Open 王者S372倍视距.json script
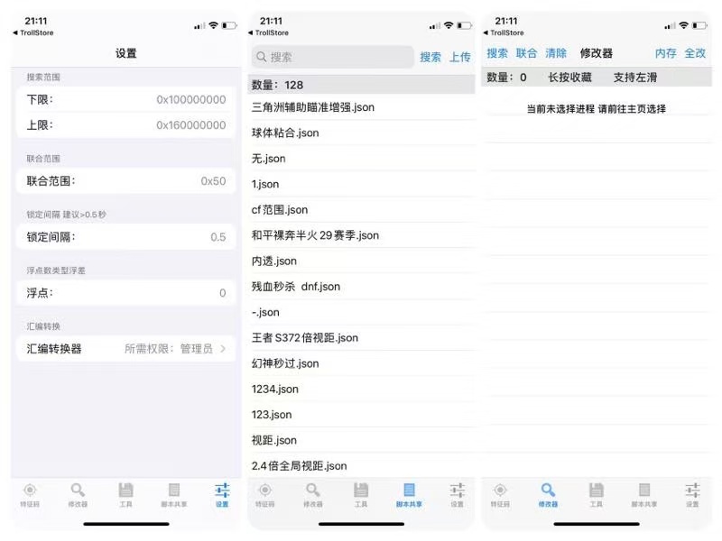The width and height of the screenshot is (722, 541). click(362, 337)
